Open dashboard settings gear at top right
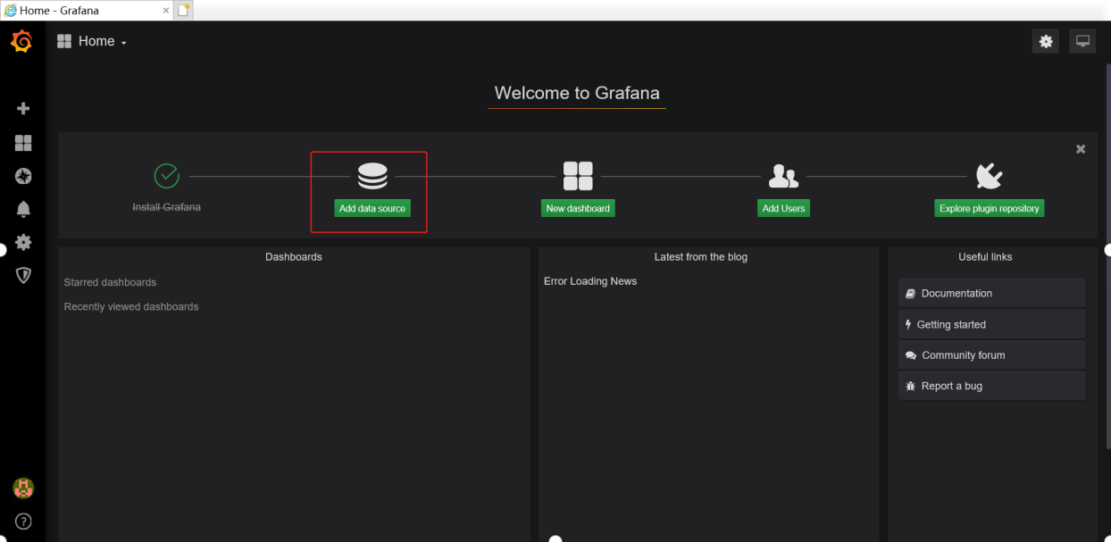 (1046, 41)
